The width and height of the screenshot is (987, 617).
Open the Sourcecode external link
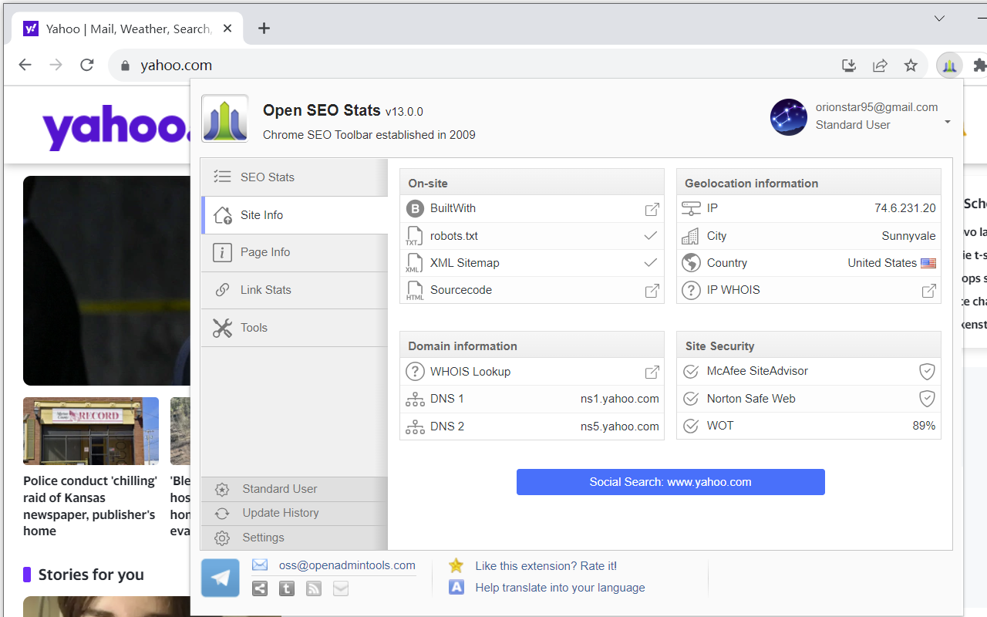click(652, 290)
